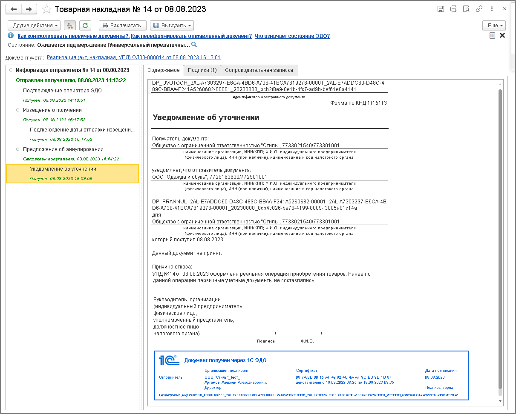Add document to favorites with the star
Viewport: 516px width, 414px height.
pos(47,9)
